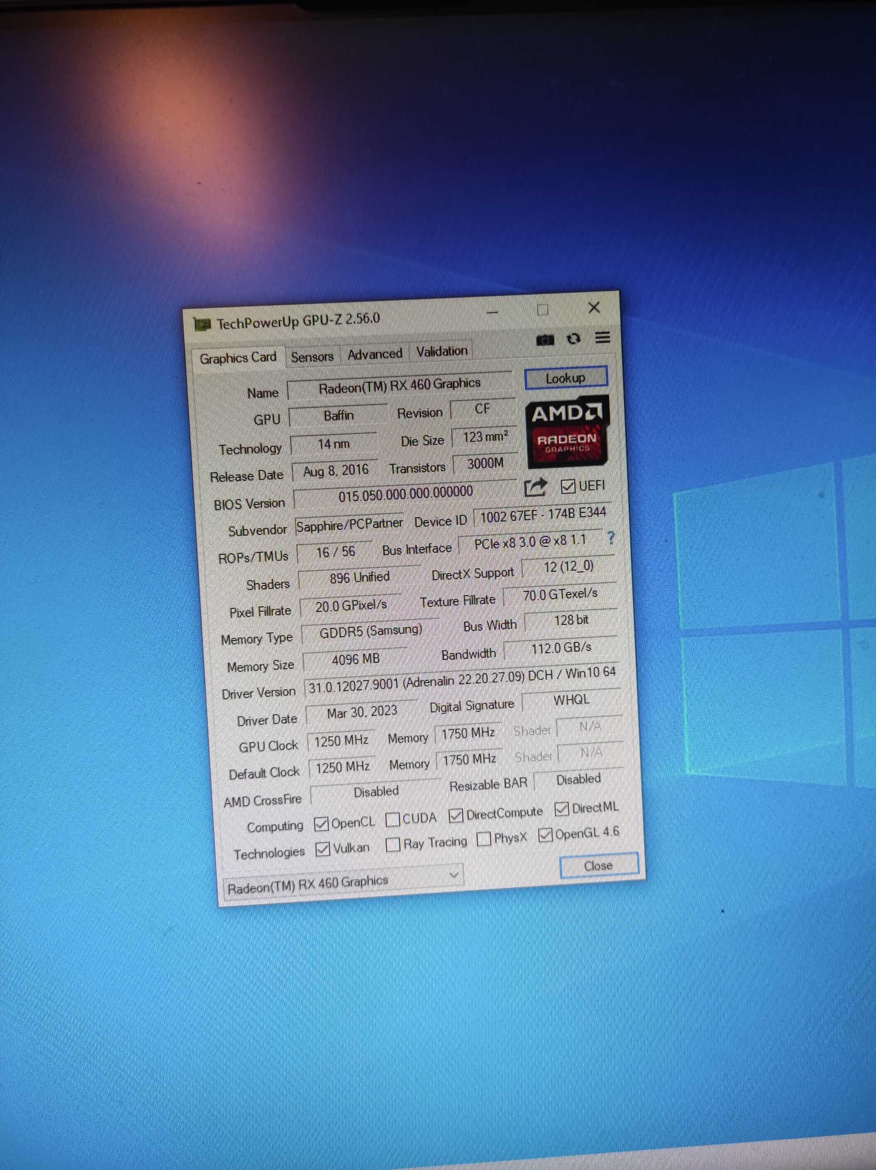Switch to the Sensors tab
Image resolution: width=876 pixels, height=1170 pixels.
[312, 356]
